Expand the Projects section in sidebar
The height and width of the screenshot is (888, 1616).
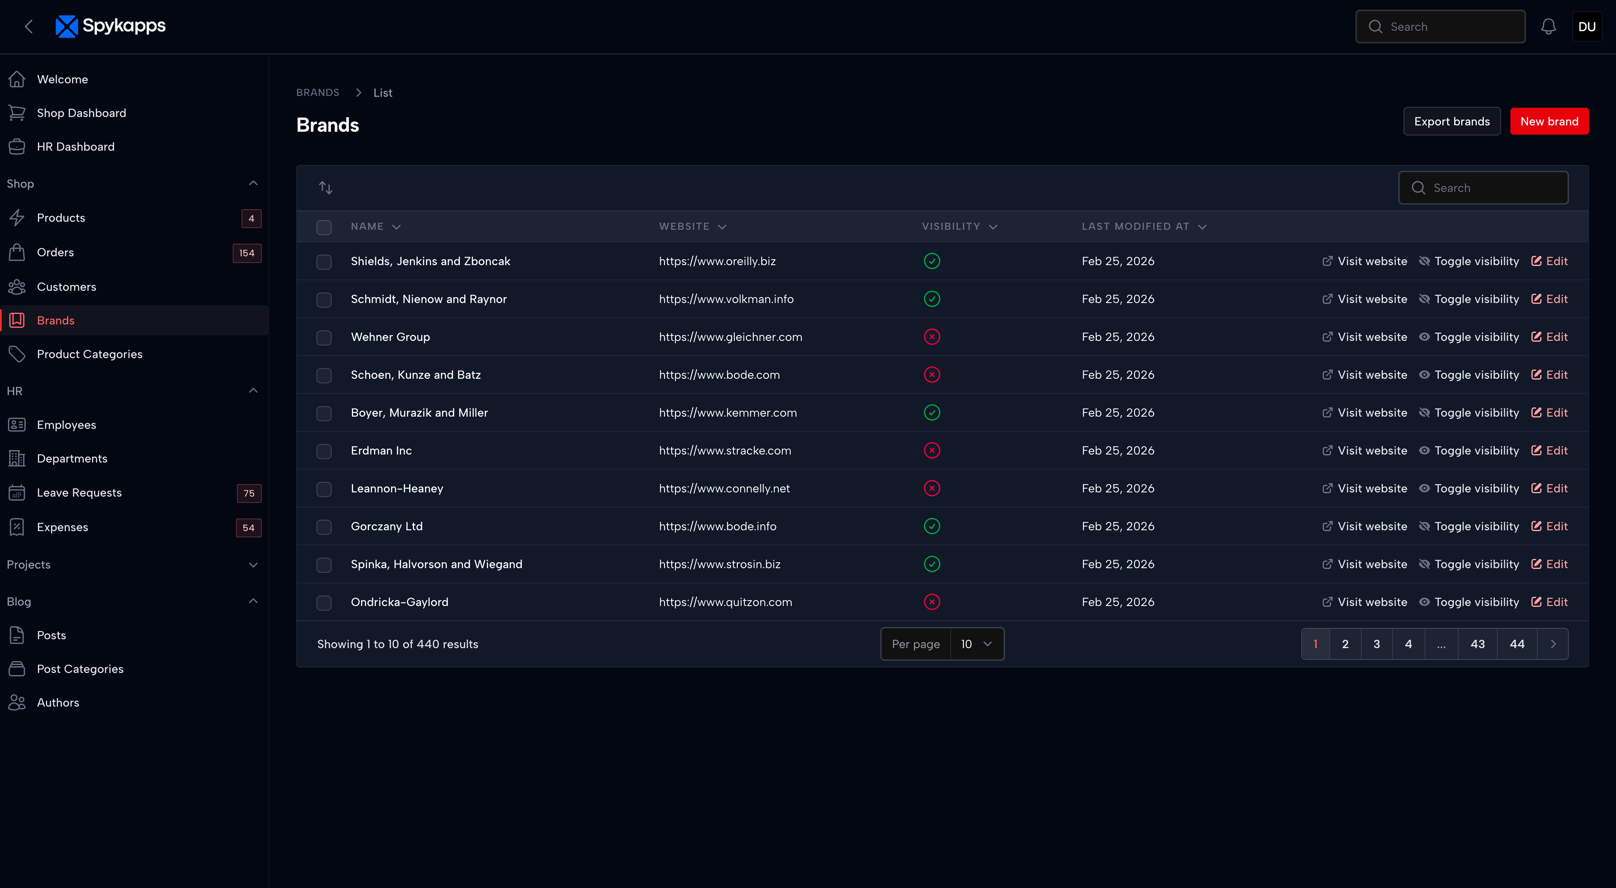point(253,564)
